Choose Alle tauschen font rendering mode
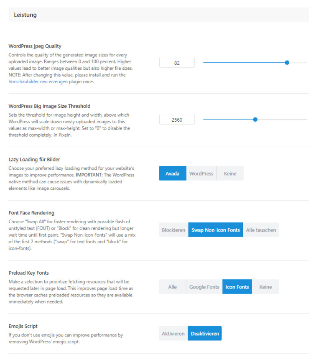Image resolution: width=321 pixels, height=357 pixels. point(261,229)
